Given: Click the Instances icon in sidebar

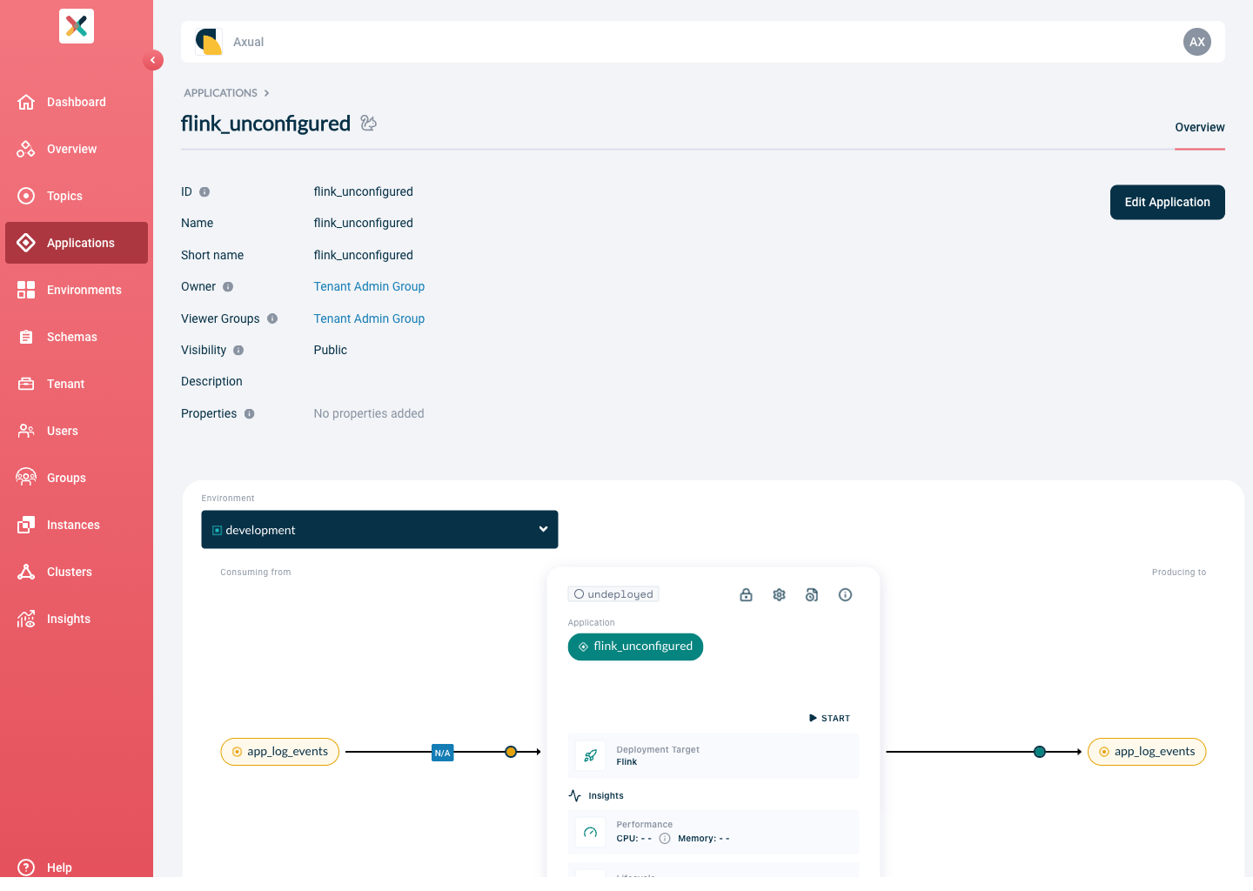Looking at the screenshot, I should point(26,525).
